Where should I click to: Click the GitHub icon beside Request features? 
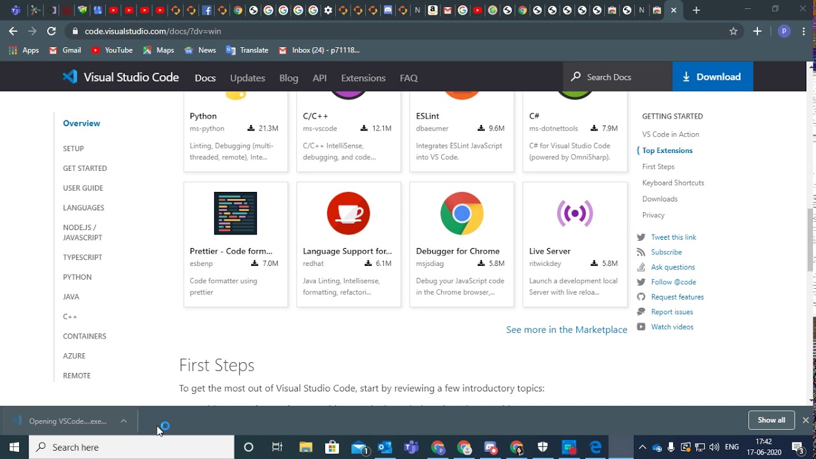(641, 296)
